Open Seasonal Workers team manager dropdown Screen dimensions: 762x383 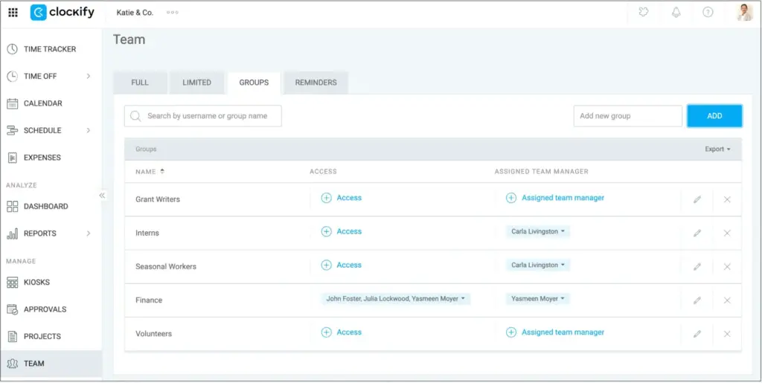coord(538,265)
